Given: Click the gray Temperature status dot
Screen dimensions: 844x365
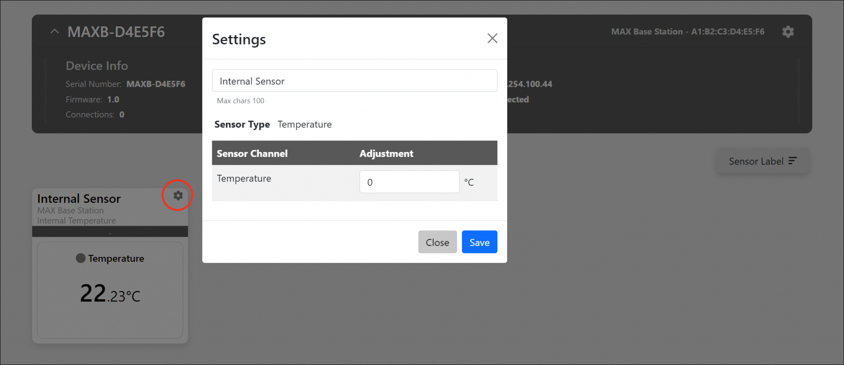Looking at the screenshot, I should [x=81, y=258].
